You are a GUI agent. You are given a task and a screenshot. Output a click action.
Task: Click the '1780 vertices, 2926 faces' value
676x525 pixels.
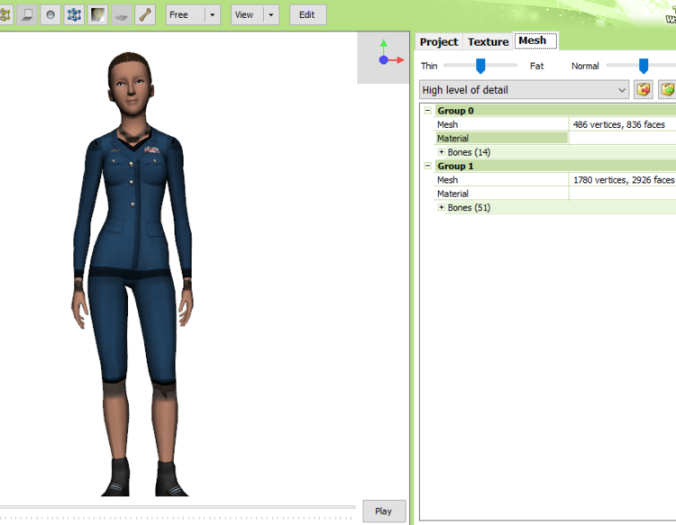pos(624,179)
